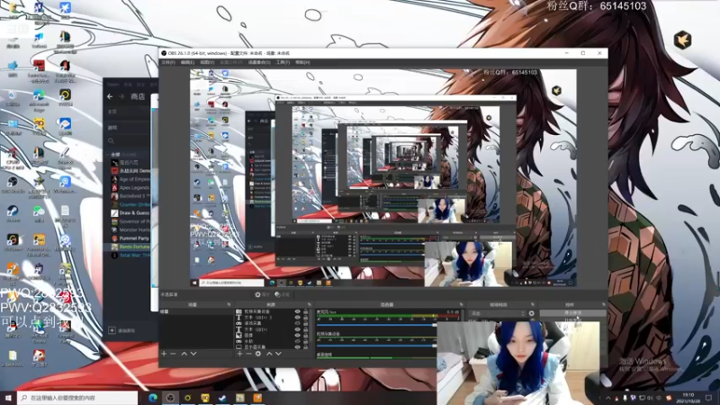The height and width of the screenshot is (405, 720).
Task: Open Steam from the taskbar
Action: tap(222, 398)
